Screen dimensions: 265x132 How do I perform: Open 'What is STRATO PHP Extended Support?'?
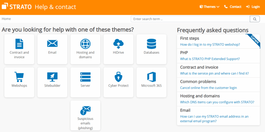210,59
